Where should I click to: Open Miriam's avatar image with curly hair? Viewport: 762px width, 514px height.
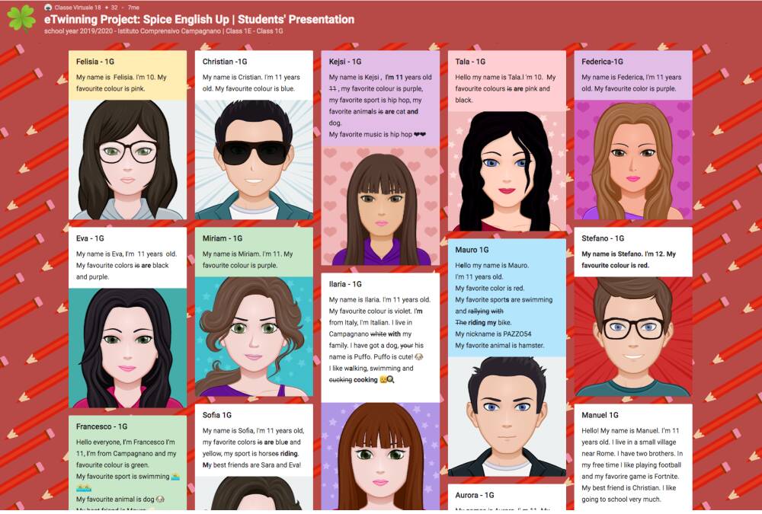pos(254,337)
